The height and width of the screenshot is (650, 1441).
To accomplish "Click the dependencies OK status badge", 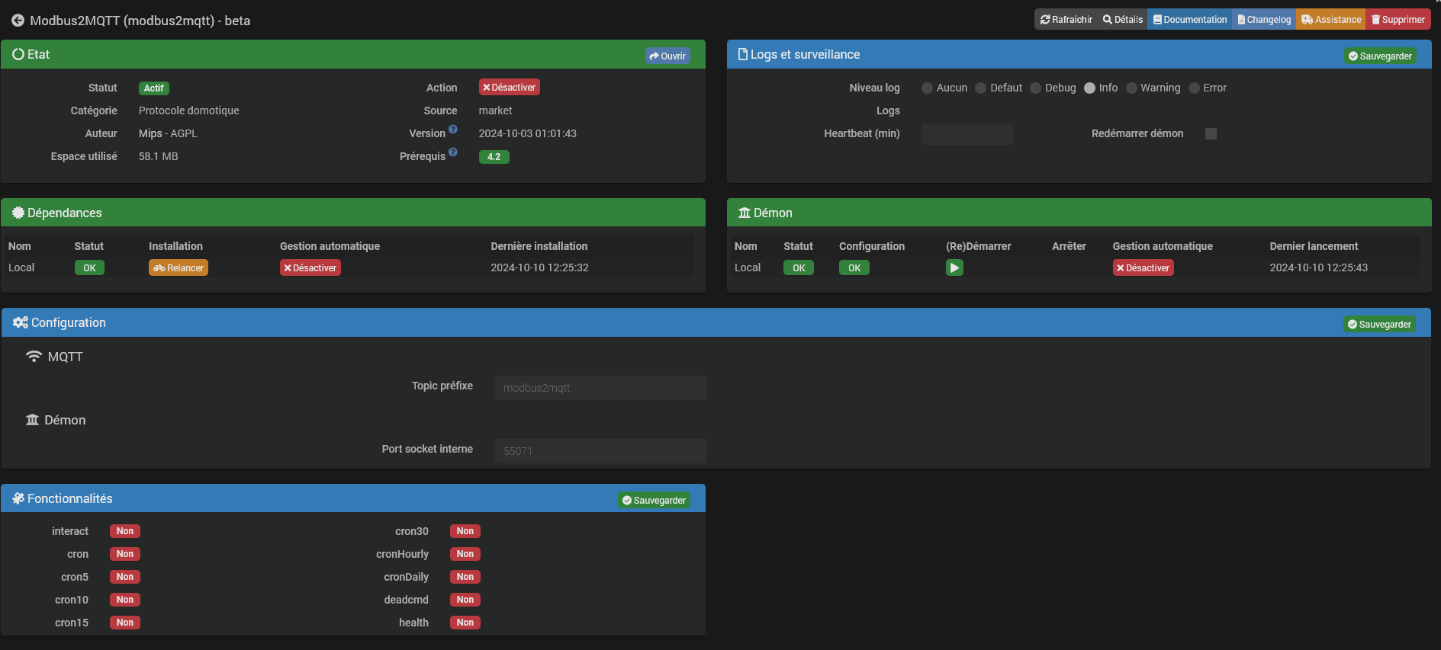I will tap(89, 268).
